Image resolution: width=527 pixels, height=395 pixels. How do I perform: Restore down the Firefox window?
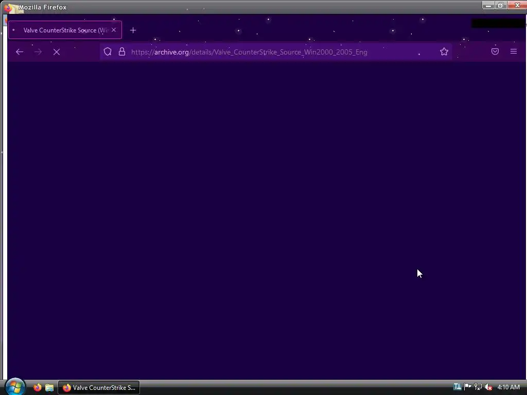[x=500, y=5]
